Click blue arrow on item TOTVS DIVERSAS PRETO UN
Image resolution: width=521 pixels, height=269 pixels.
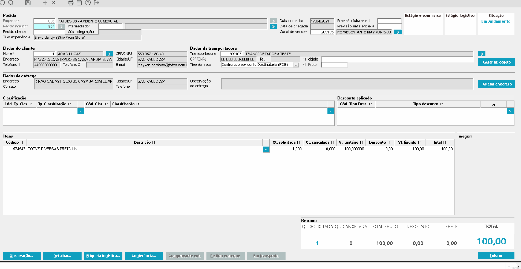coord(266,150)
